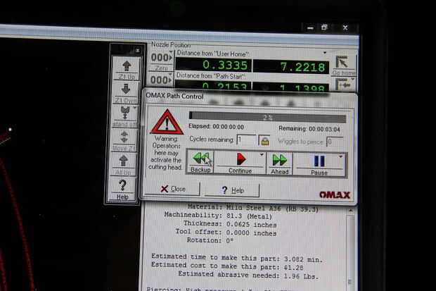Click the Wiggles to pierce field
The width and height of the screenshot is (436, 291).
[x=335, y=142]
